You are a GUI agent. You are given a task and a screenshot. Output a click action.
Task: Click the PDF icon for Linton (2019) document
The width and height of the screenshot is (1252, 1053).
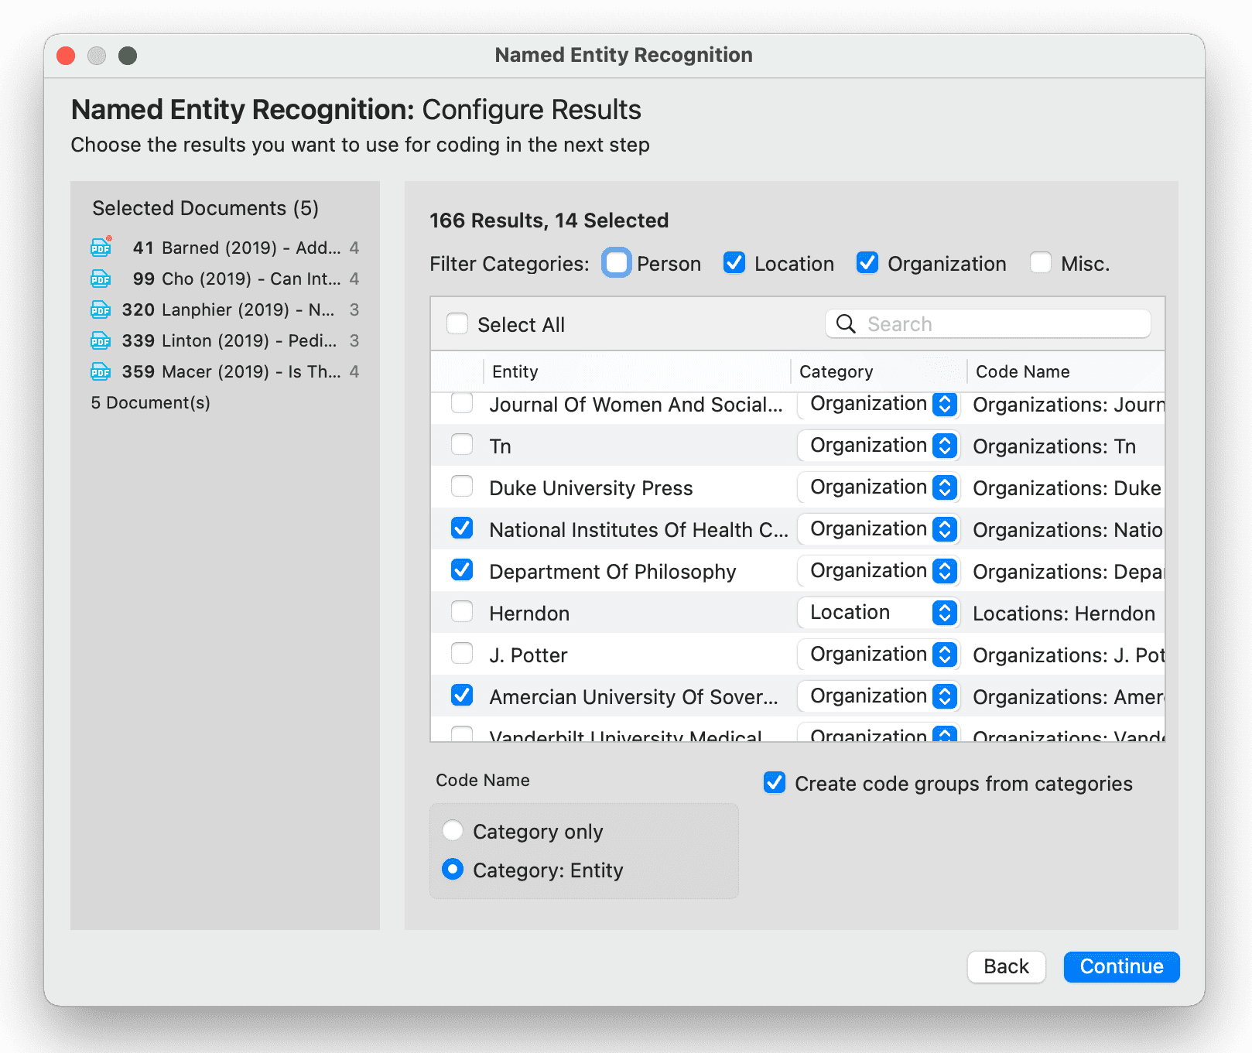[101, 340]
